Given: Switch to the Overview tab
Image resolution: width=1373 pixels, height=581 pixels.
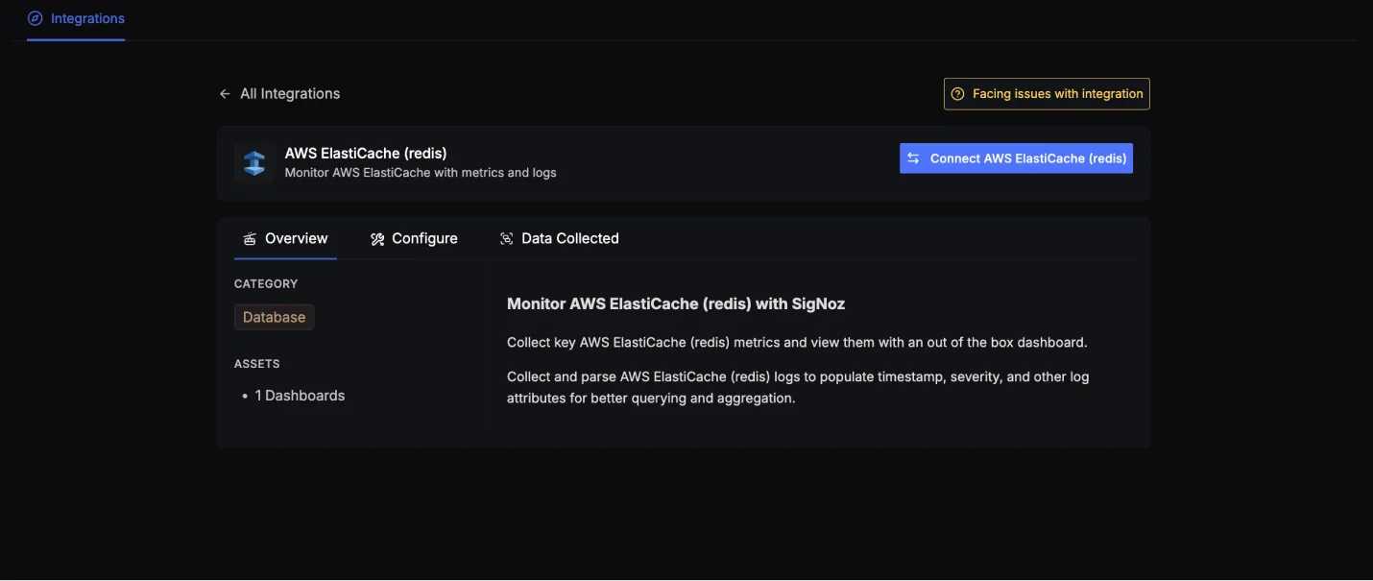Looking at the screenshot, I should point(285,238).
